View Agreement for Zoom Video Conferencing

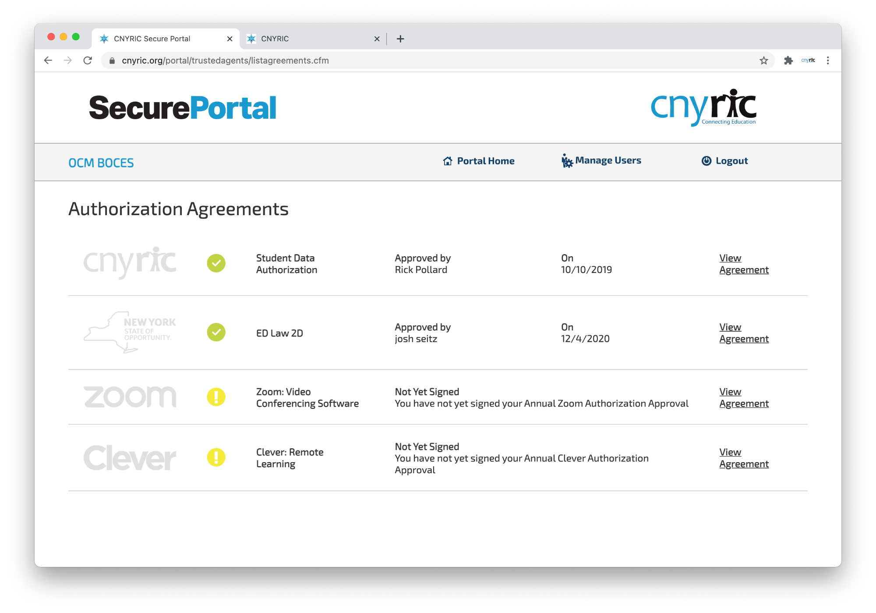(x=744, y=397)
